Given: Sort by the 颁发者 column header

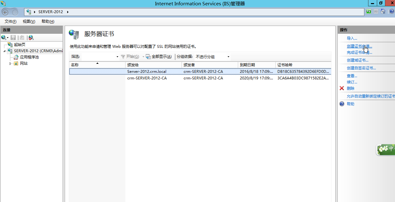Looking at the screenshot, I should coord(210,65).
